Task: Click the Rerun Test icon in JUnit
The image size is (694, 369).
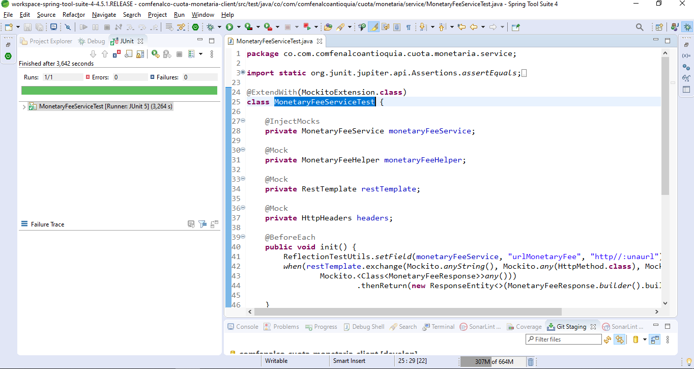Action: click(x=155, y=53)
